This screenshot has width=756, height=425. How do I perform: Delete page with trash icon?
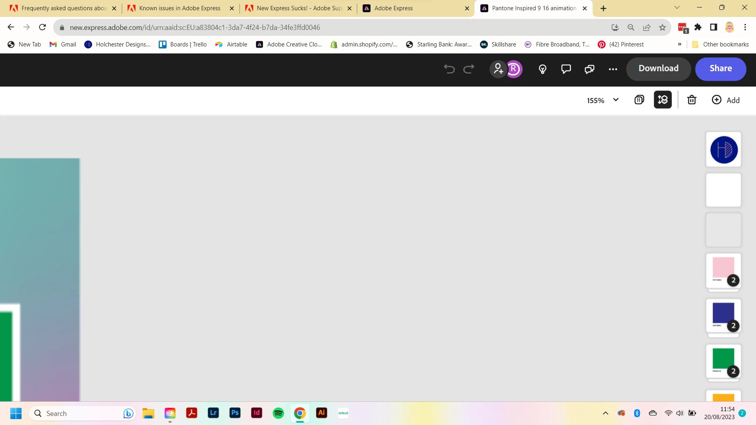pyautogui.click(x=692, y=100)
